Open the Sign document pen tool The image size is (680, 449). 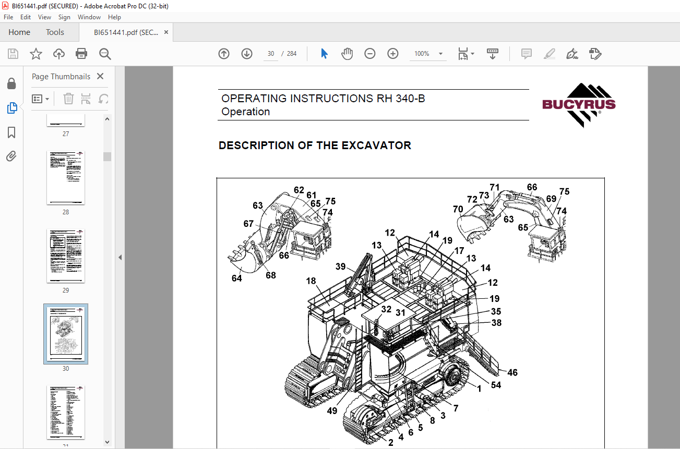point(572,54)
